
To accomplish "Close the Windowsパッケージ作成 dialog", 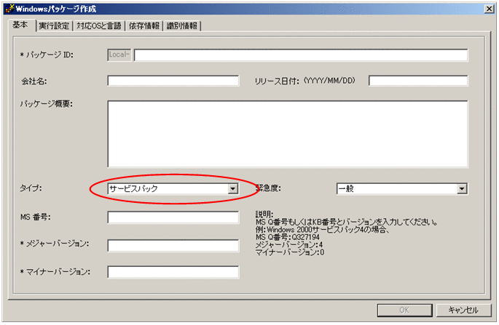I will (x=489, y=9).
